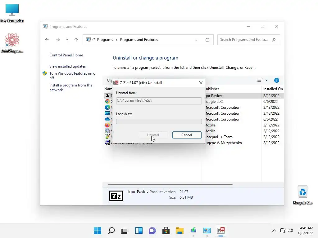Select the Notepad++ icon row

point(107,137)
